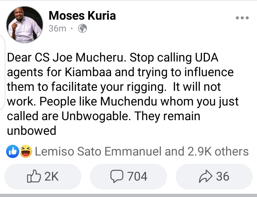Viewport: 257px width, 197px height.
Task: Click the word "unbowed" ending the post
Action: tap(32, 130)
